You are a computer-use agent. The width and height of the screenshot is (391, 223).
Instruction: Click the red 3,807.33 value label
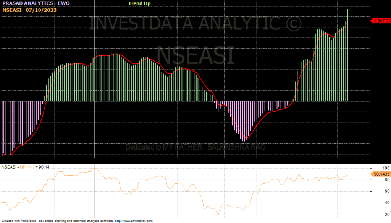click(x=381, y=21)
